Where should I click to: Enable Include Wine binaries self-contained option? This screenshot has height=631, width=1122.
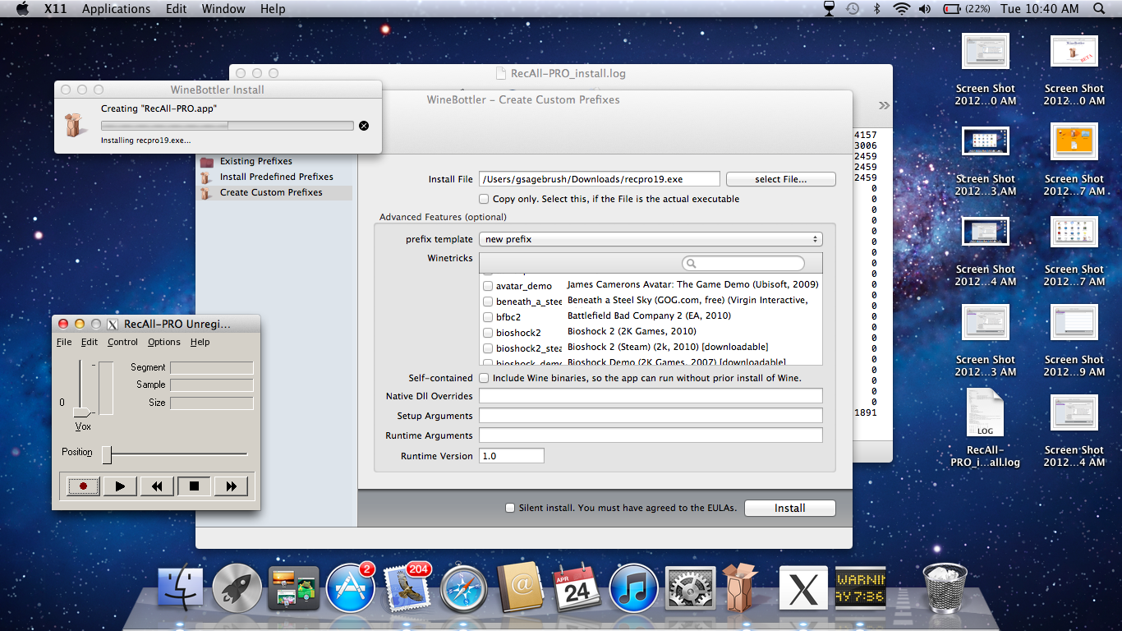[485, 378]
